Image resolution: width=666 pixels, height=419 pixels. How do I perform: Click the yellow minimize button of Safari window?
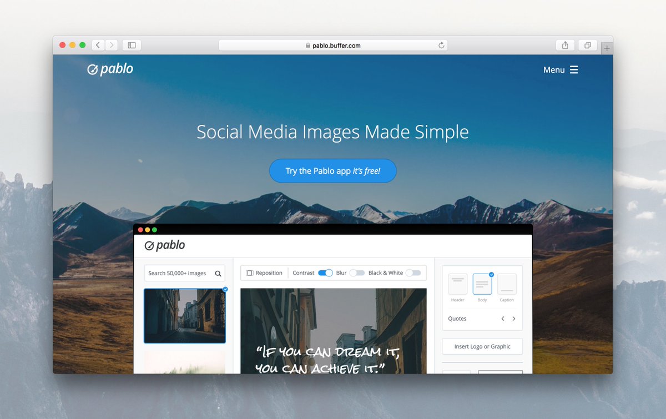(x=73, y=45)
